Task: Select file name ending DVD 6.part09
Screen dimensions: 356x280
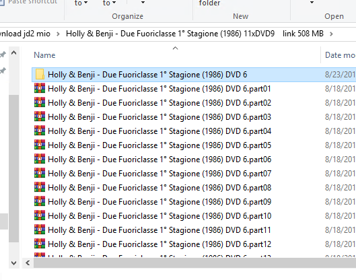Action: (x=159, y=202)
